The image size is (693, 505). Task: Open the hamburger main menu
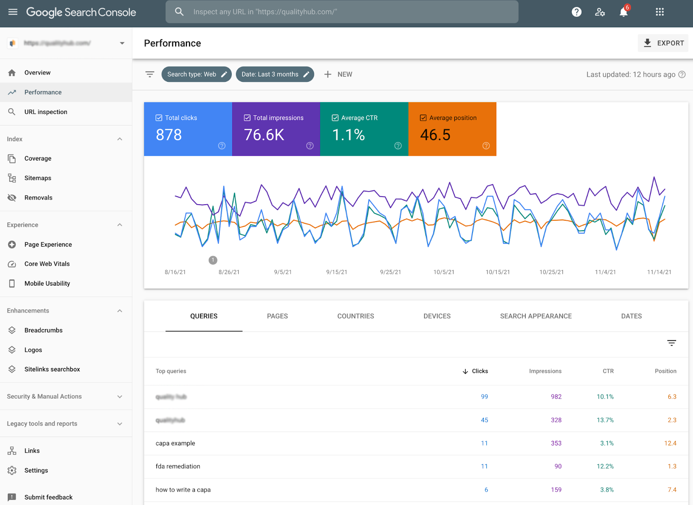point(13,12)
